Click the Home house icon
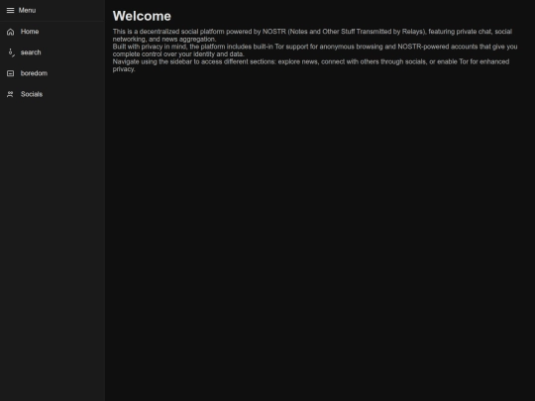This screenshot has width=535, height=401. [10, 32]
